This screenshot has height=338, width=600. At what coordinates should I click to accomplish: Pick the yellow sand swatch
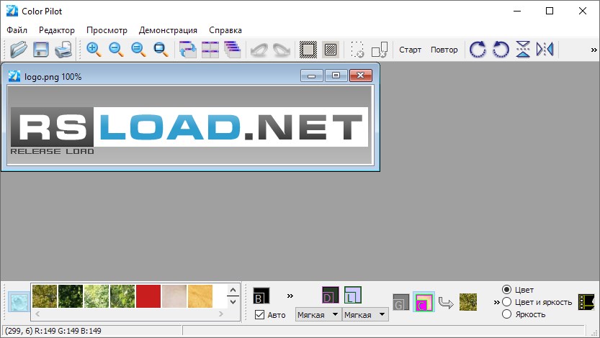[200, 296]
